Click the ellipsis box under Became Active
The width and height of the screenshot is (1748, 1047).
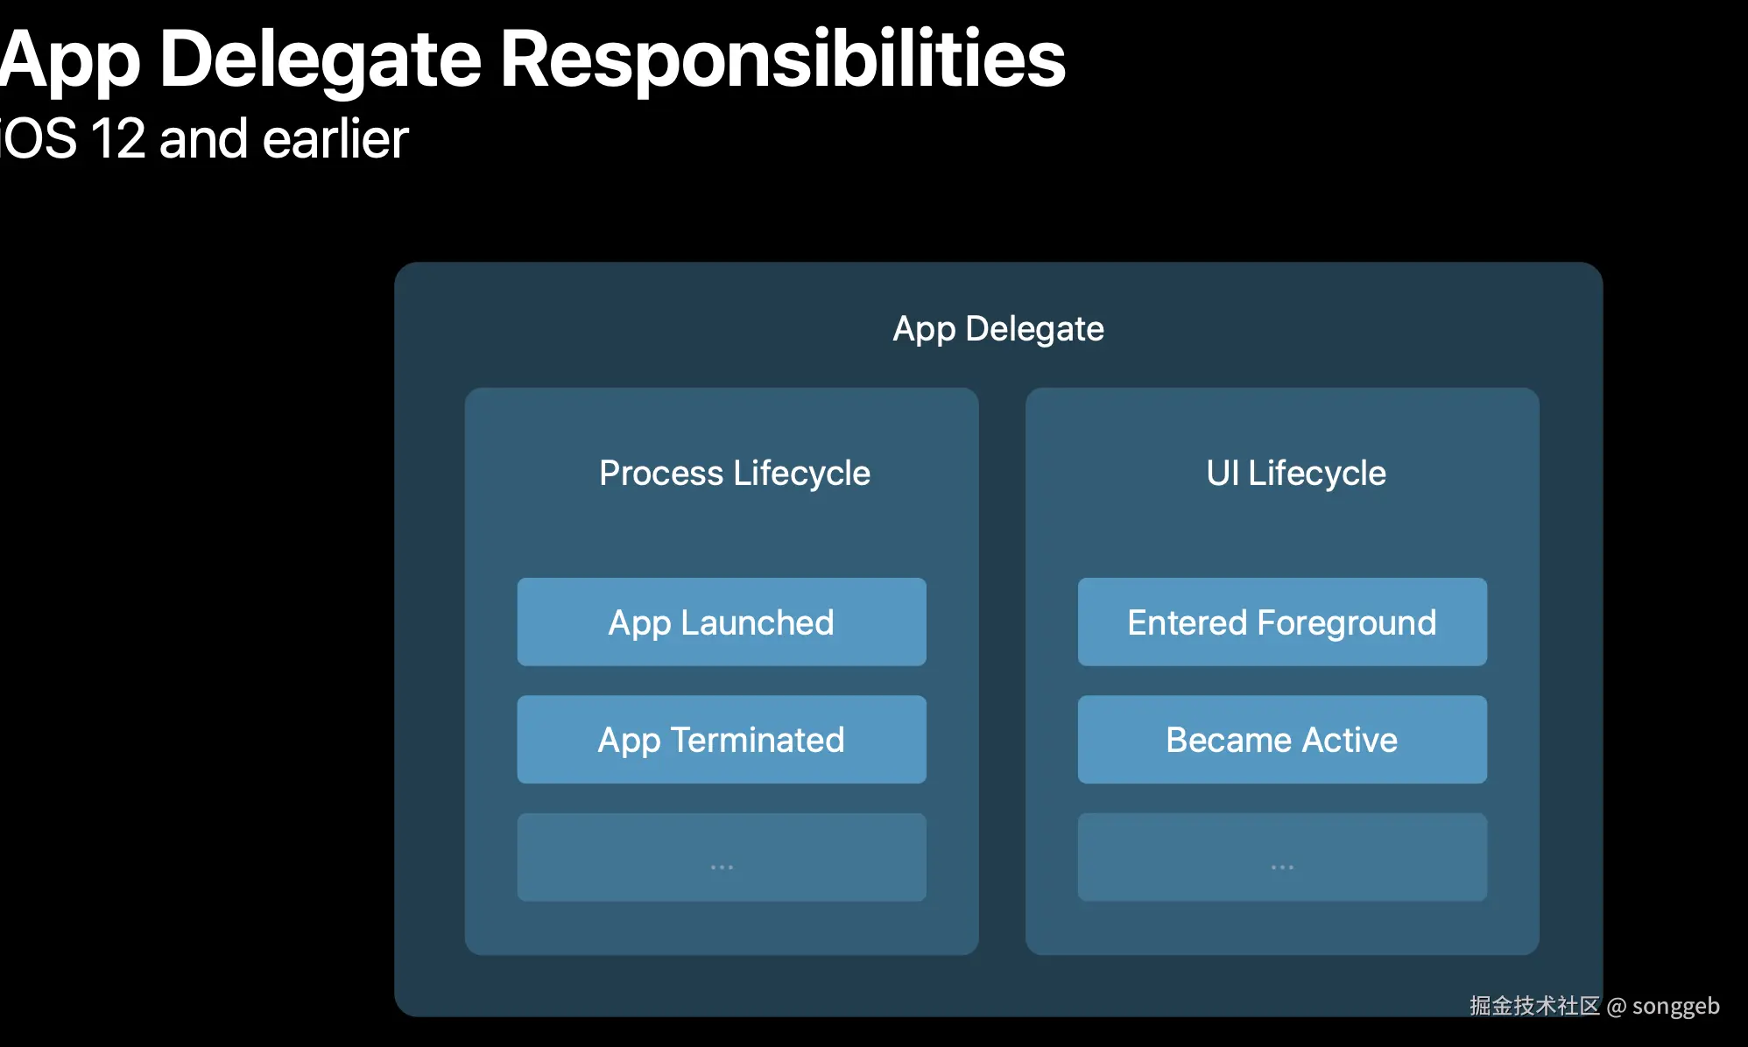(x=1281, y=857)
